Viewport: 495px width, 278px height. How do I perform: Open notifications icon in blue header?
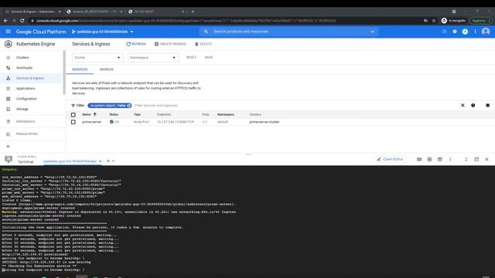(x=465, y=32)
